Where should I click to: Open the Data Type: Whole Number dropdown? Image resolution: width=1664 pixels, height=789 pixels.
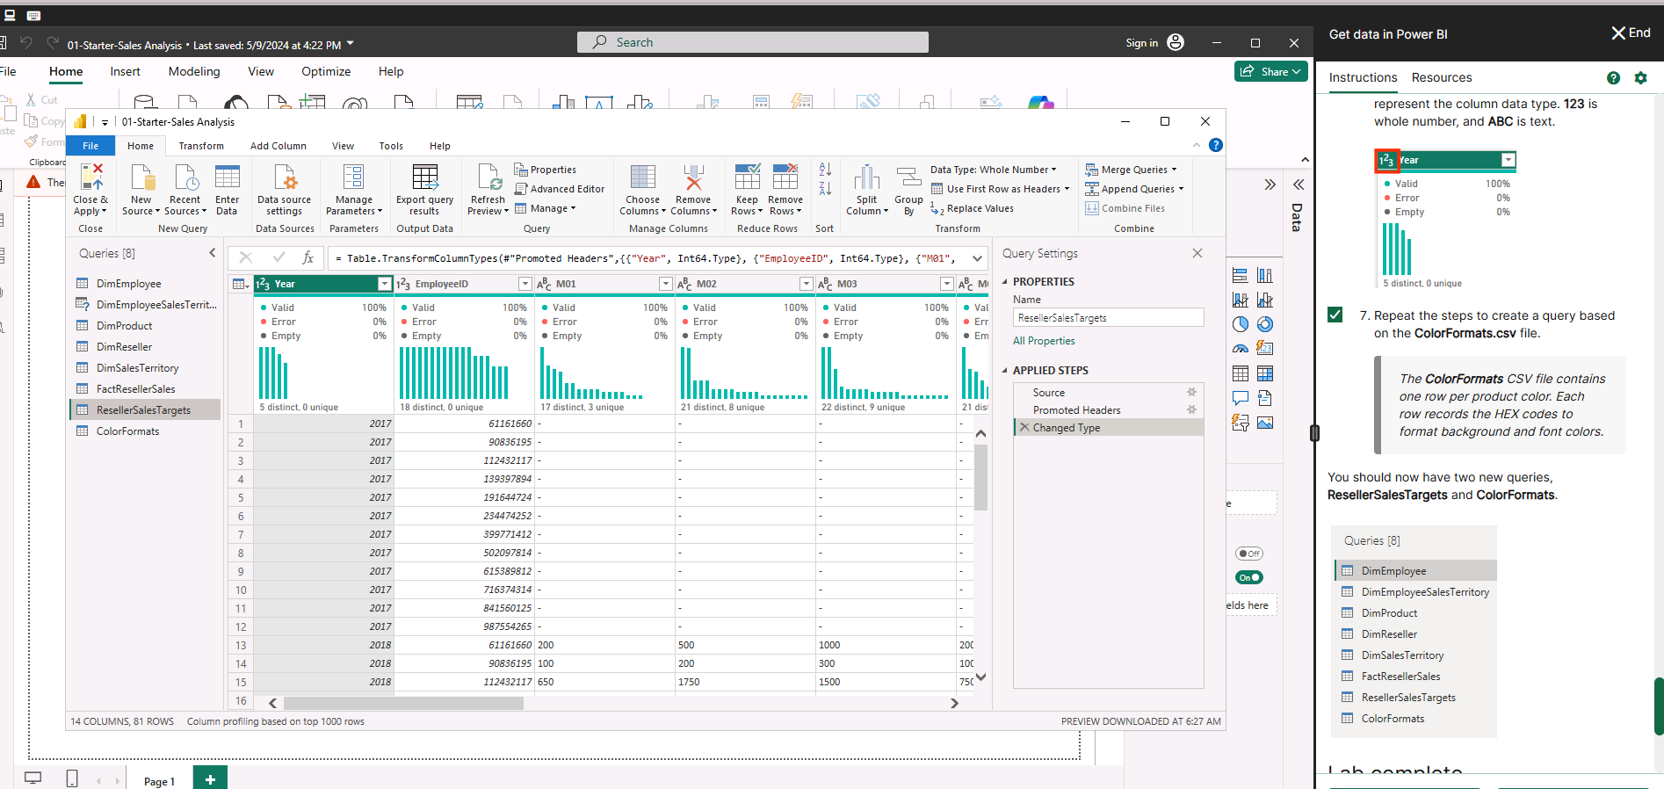pyautogui.click(x=994, y=170)
